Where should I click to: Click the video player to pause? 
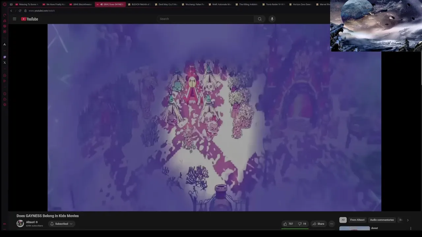[214, 118]
